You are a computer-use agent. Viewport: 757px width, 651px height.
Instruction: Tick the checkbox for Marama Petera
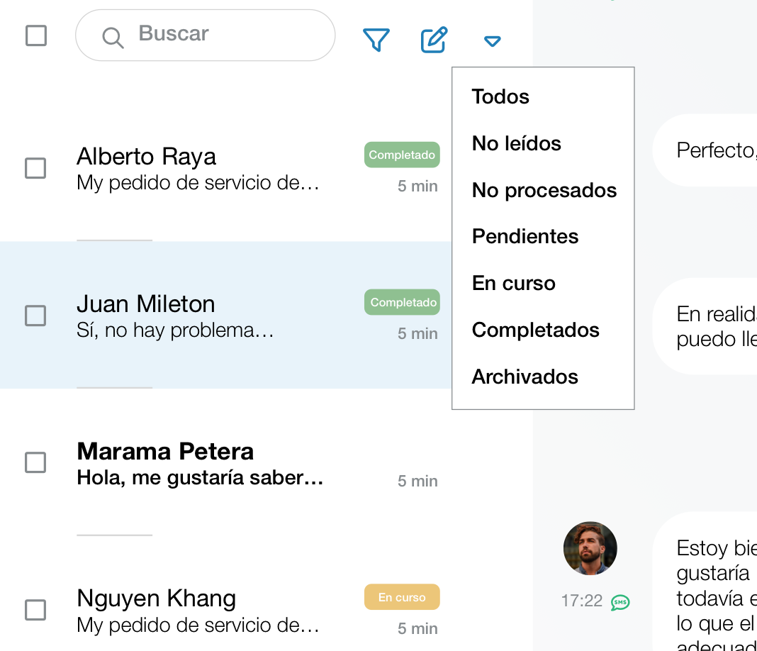pyautogui.click(x=35, y=462)
